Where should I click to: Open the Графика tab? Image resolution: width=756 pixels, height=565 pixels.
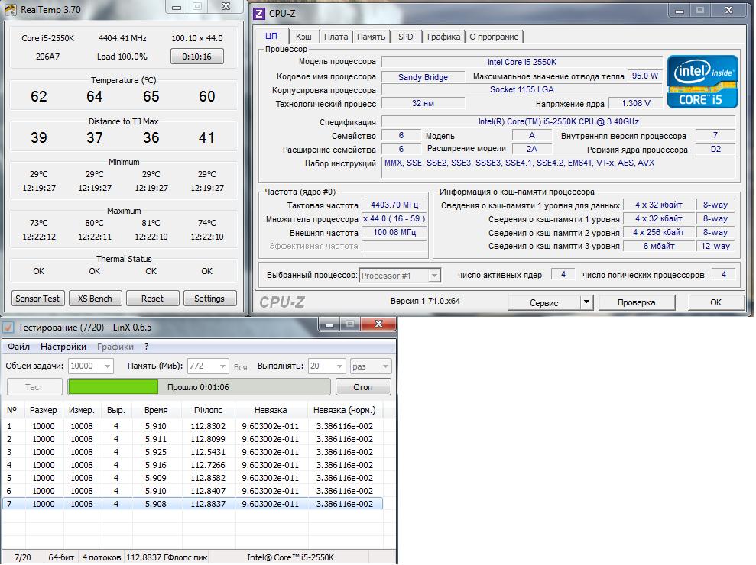click(x=443, y=37)
